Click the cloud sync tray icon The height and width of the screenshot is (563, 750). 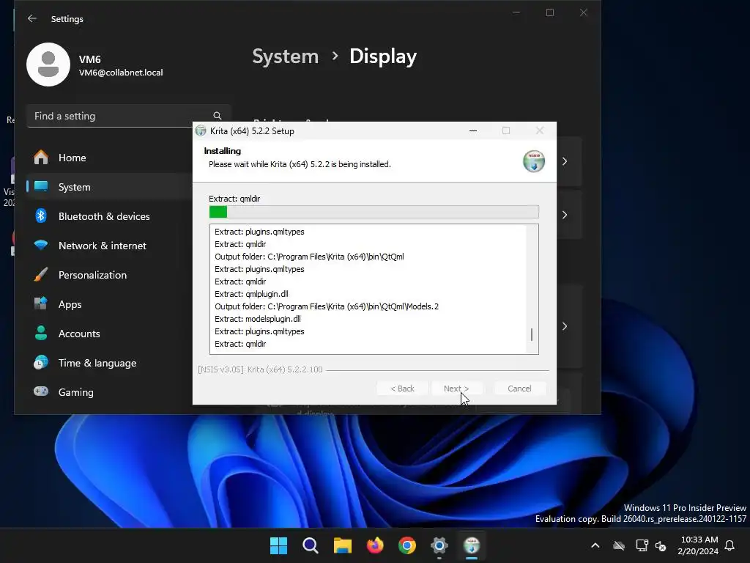(x=619, y=545)
